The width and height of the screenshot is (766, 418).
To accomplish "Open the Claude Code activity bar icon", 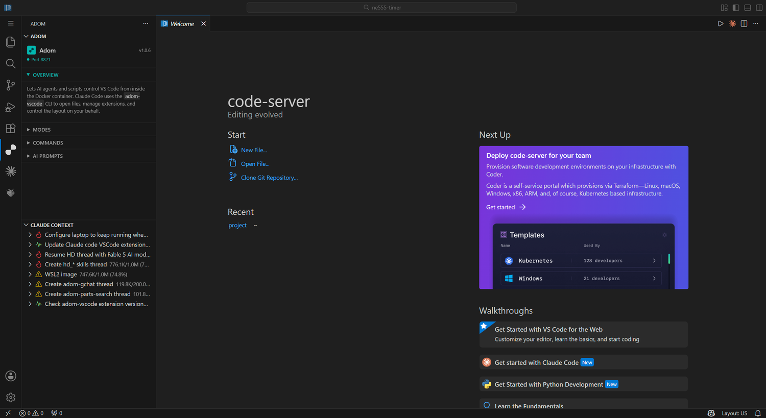I will point(11,171).
